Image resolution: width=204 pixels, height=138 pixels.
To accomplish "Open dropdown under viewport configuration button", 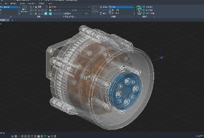I will (95, 13).
